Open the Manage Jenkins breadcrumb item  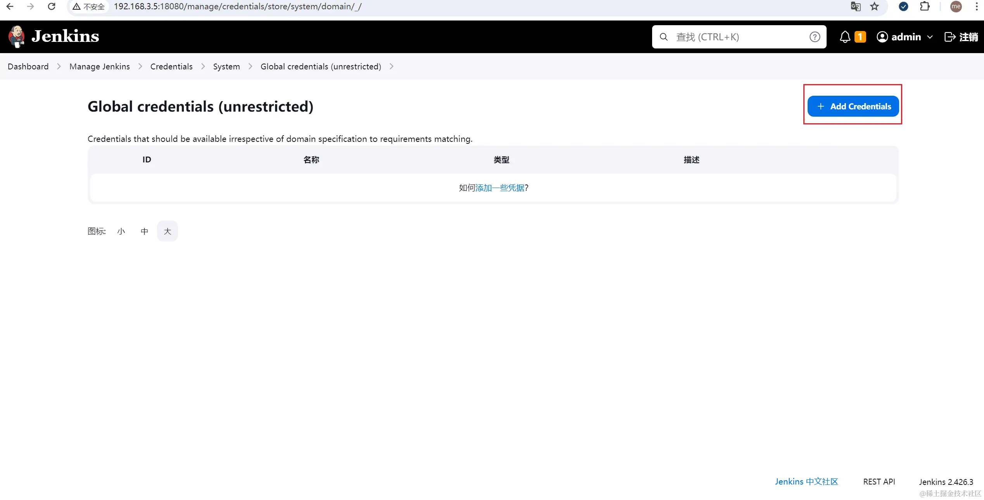[x=99, y=66]
